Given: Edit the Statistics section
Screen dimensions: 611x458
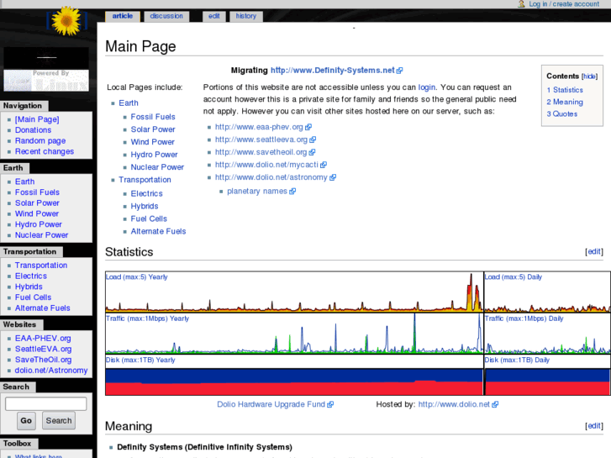Looking at the screenshot, I should pyautogui.click(x=594, y=252).
